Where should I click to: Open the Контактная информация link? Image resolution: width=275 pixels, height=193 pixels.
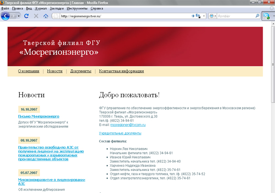(x=121, y=71)
